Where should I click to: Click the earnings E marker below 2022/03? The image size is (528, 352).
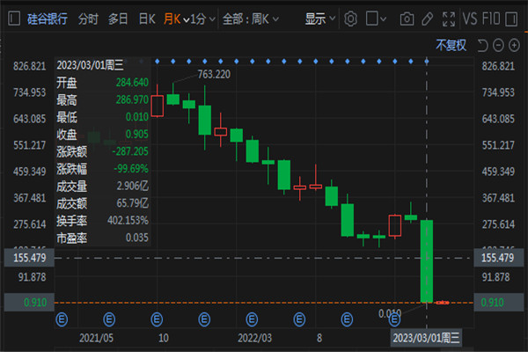pos(252,319)
